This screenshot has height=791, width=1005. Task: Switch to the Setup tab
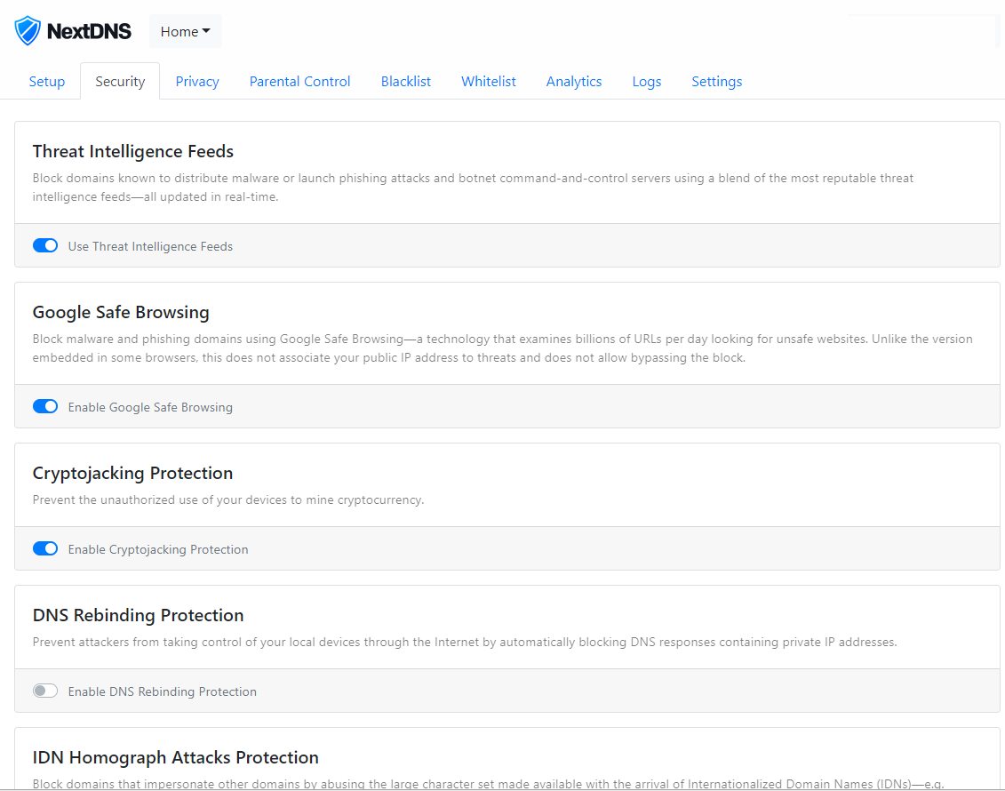(47, 82)
